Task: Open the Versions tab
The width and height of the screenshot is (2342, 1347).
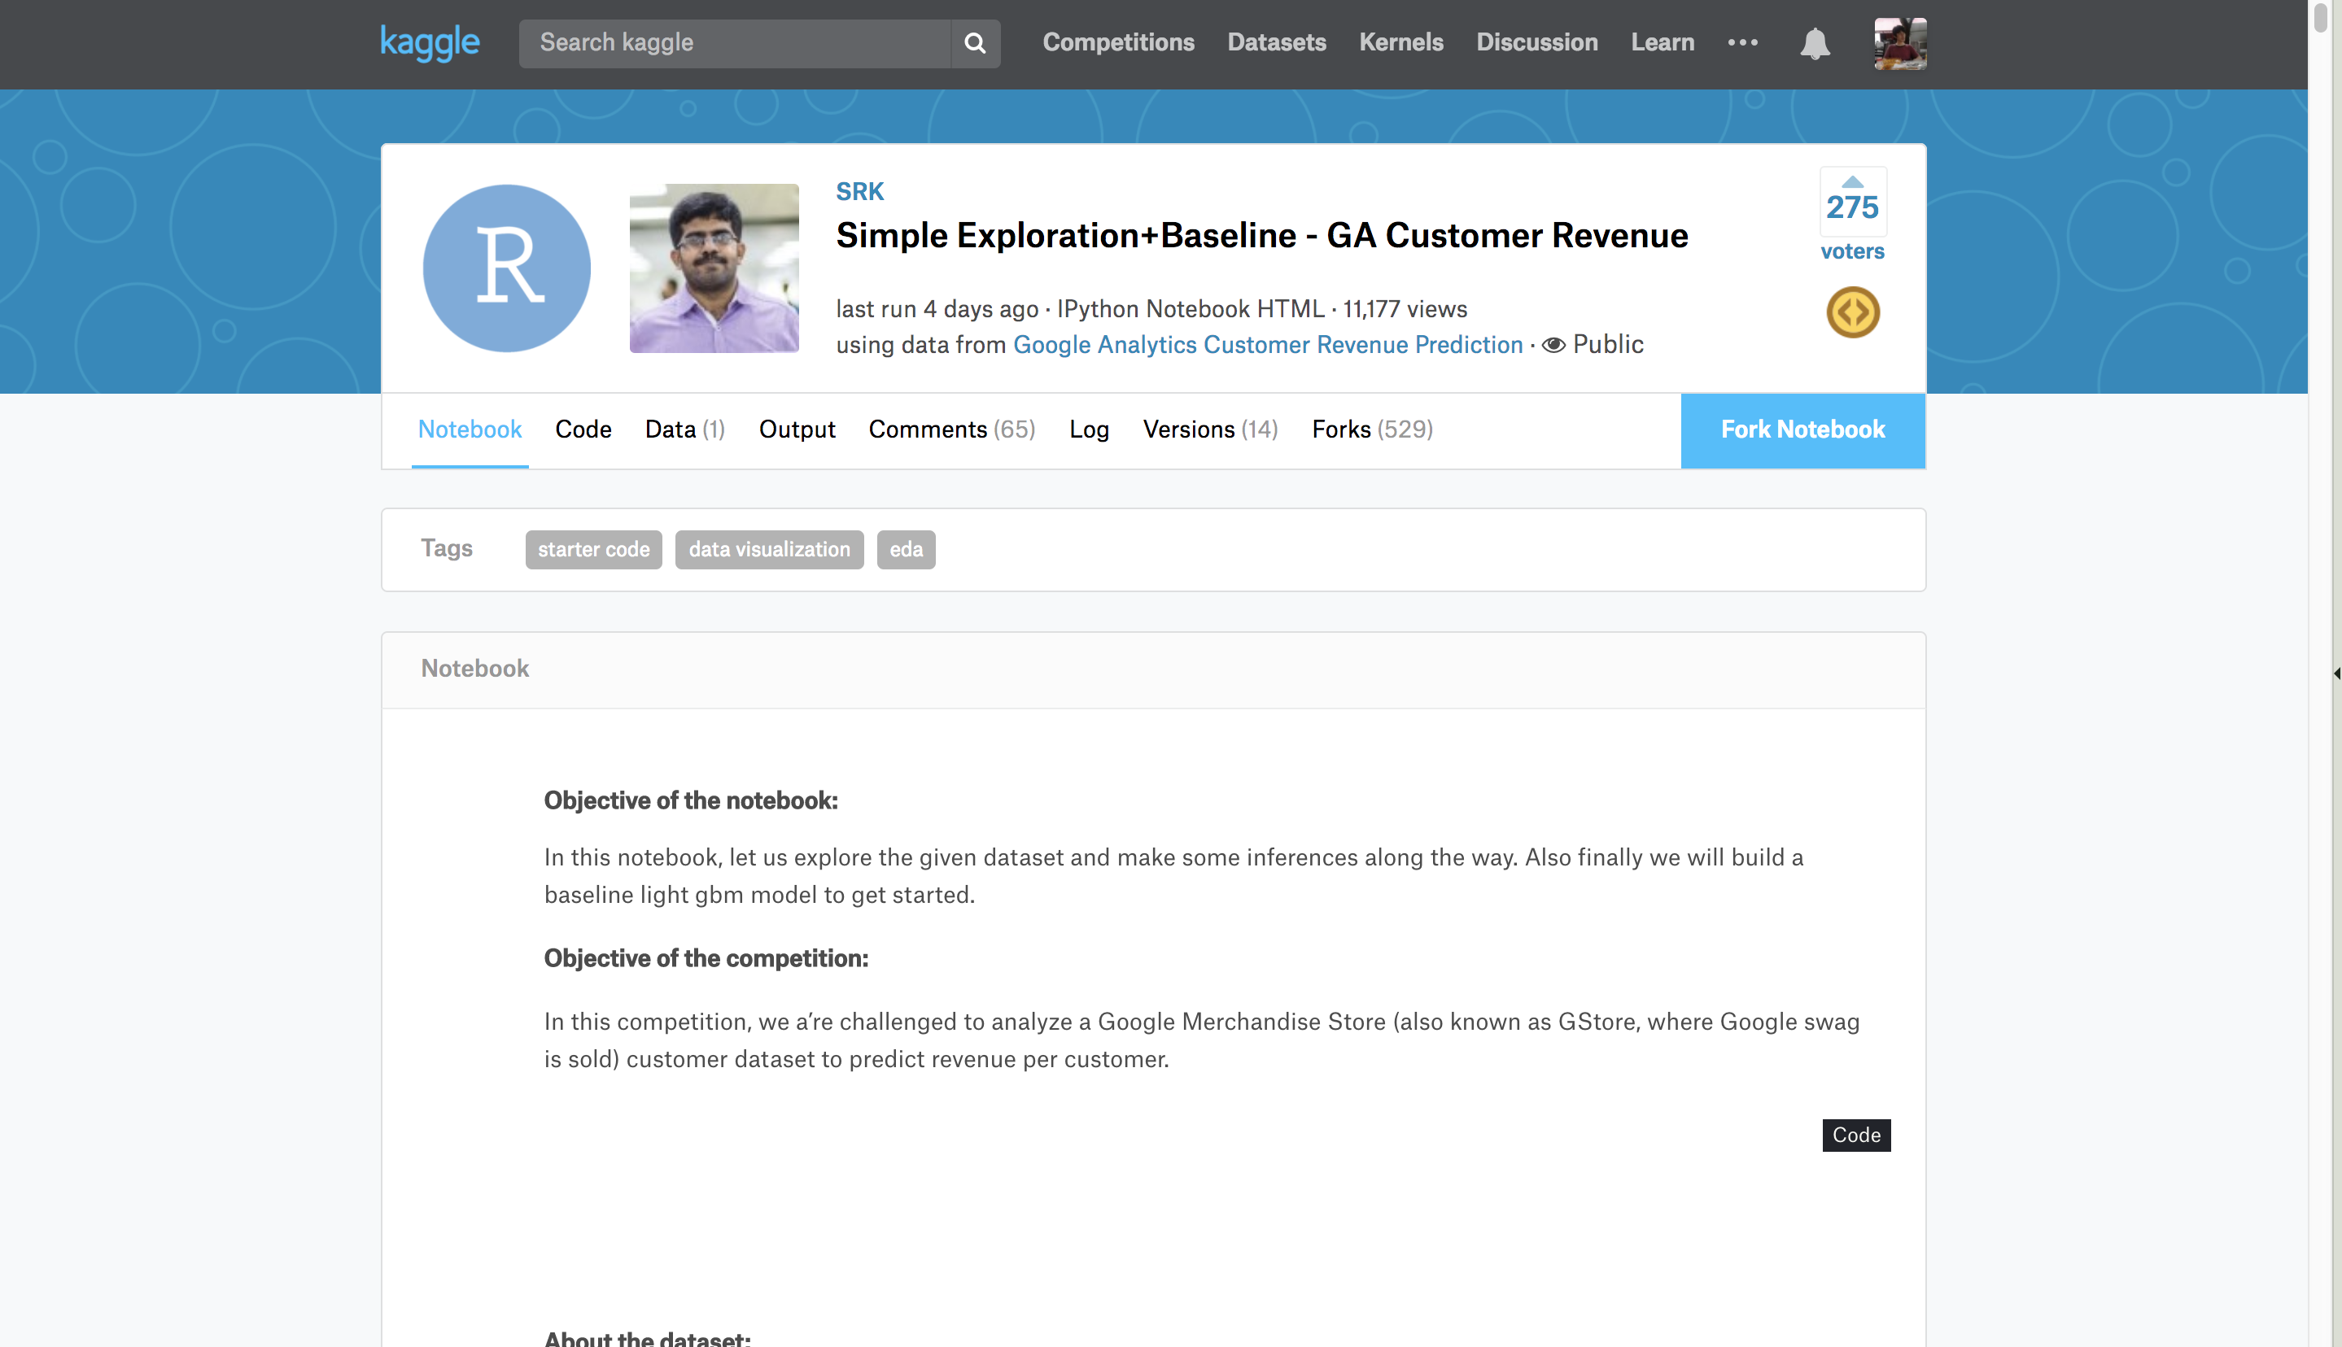Action: pos(1209,429)
